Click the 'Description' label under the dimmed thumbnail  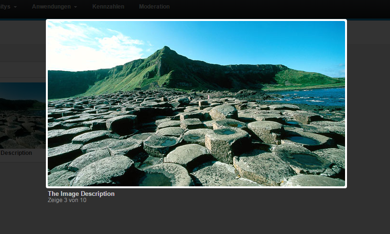tap(16, 153)
